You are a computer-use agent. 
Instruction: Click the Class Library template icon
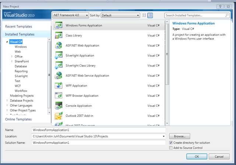(x=59, y=35)
